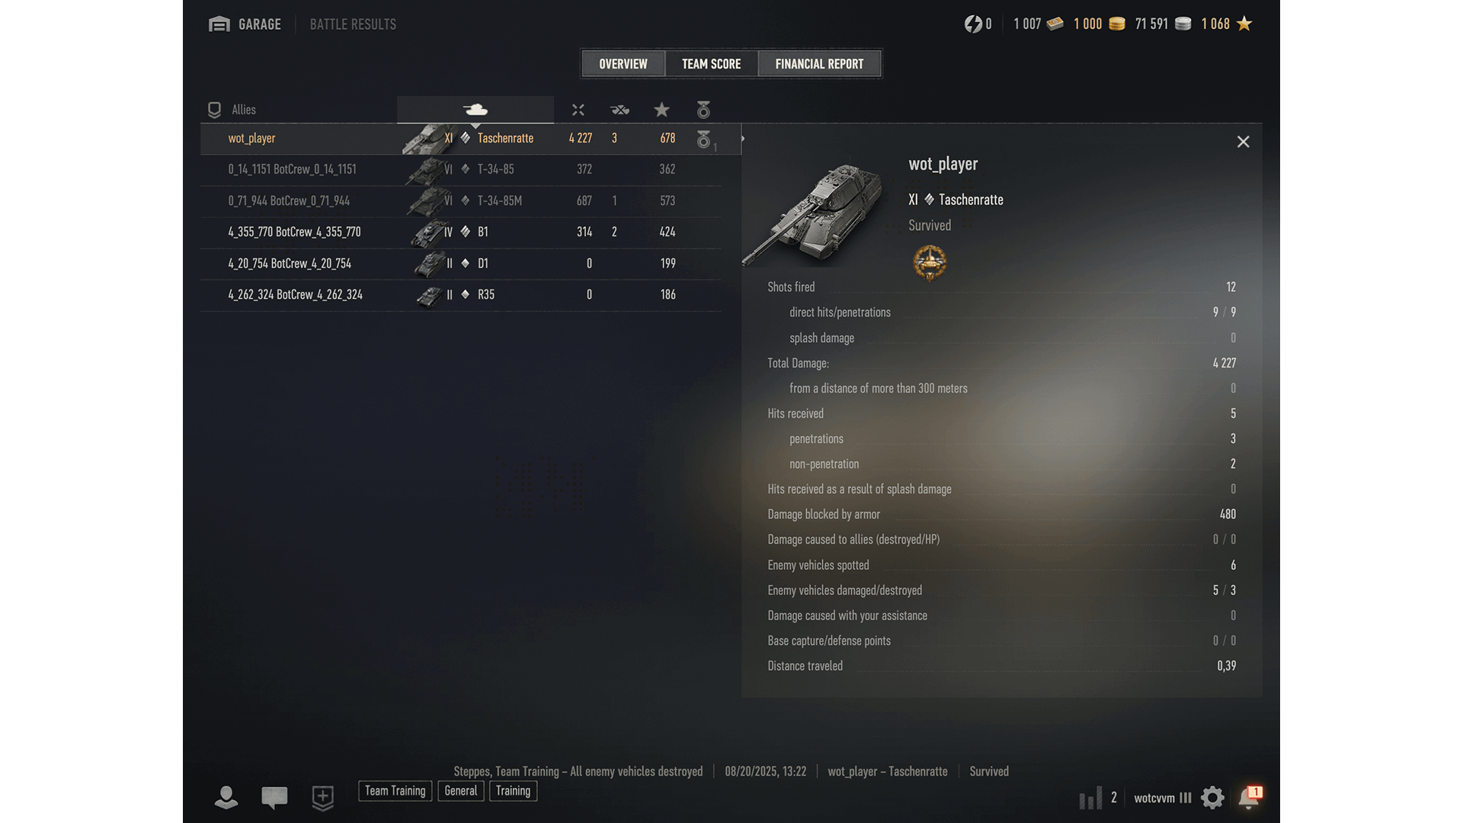Open the chat messages icon
The image size is (1463, 823).
tap(274, 798)
